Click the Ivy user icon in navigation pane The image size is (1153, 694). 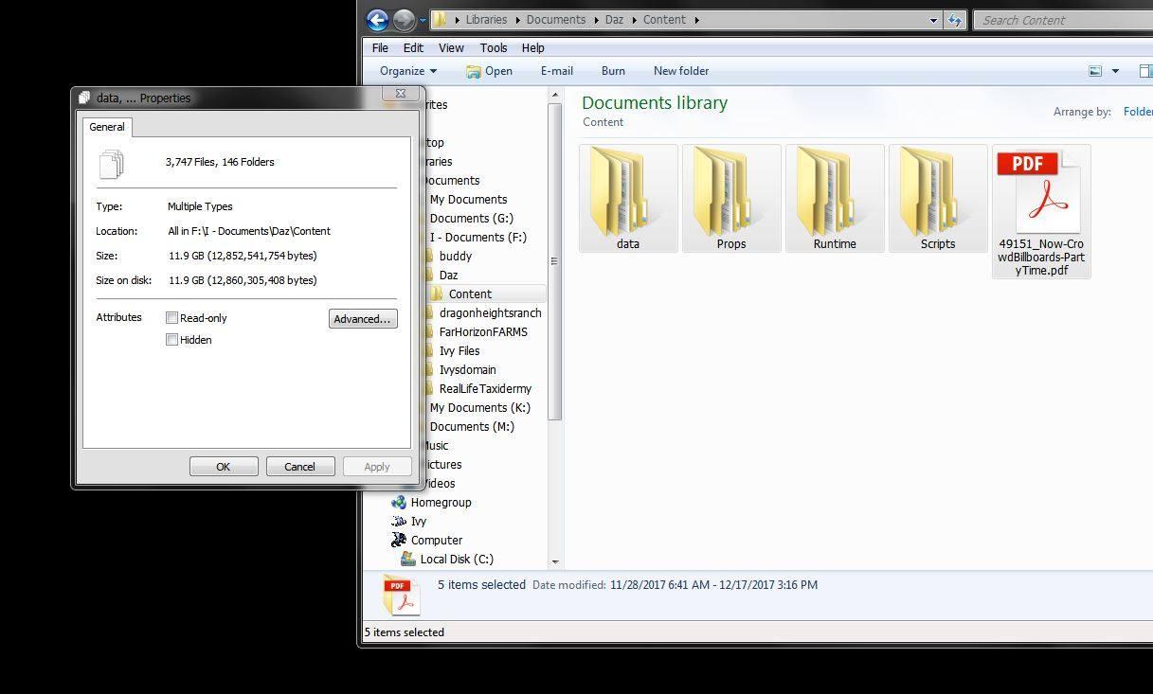[399, 521]
